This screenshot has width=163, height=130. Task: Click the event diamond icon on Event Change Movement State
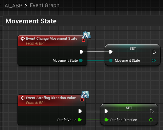point(23,39)
